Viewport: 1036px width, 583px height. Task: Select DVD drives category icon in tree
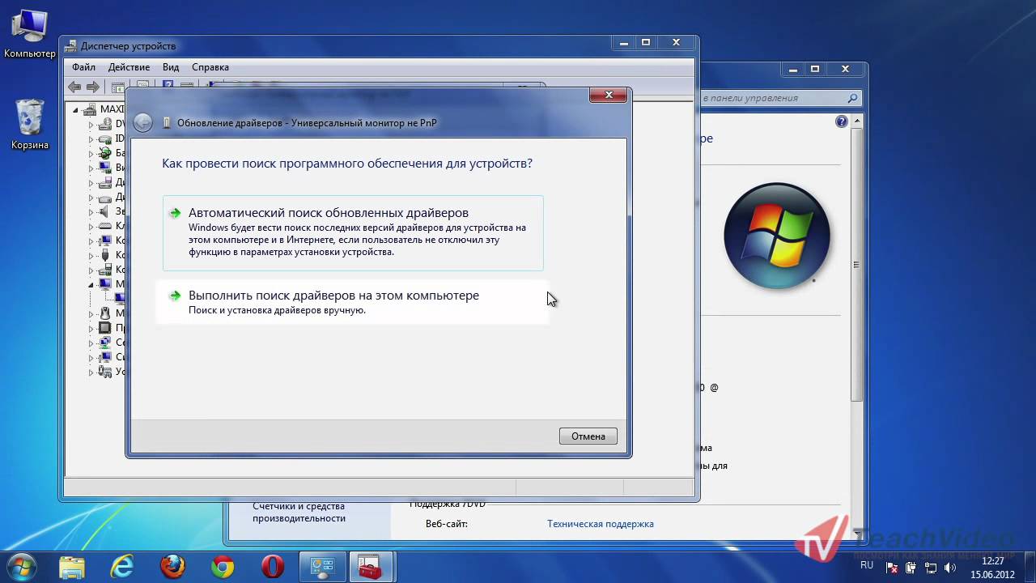[104, 124]
